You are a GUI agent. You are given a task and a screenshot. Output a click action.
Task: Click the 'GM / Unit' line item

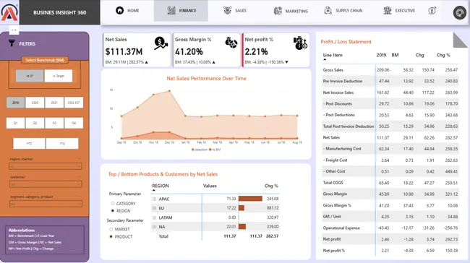(x=332, y=217)
